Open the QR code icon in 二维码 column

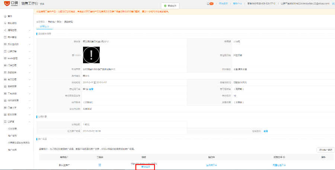tap(99, 165)
